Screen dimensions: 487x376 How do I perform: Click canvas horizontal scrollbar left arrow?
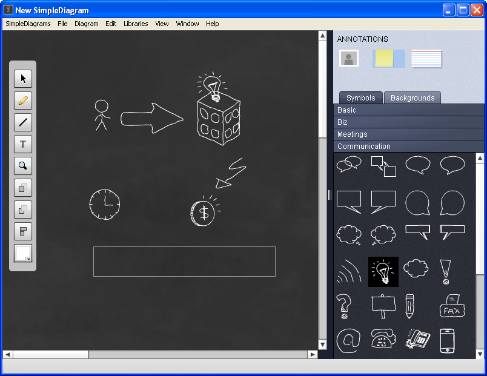(8, 354)
